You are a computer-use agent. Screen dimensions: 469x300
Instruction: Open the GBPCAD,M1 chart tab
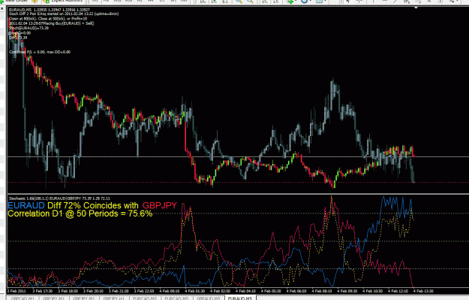tap(23, 298)
